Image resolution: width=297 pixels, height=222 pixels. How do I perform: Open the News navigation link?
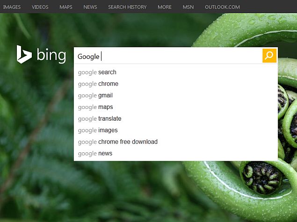click(x=90, y=7)
